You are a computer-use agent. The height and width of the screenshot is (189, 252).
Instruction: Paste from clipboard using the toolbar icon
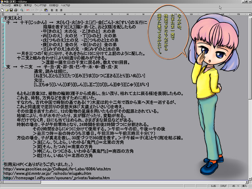[x=46, y=10]
